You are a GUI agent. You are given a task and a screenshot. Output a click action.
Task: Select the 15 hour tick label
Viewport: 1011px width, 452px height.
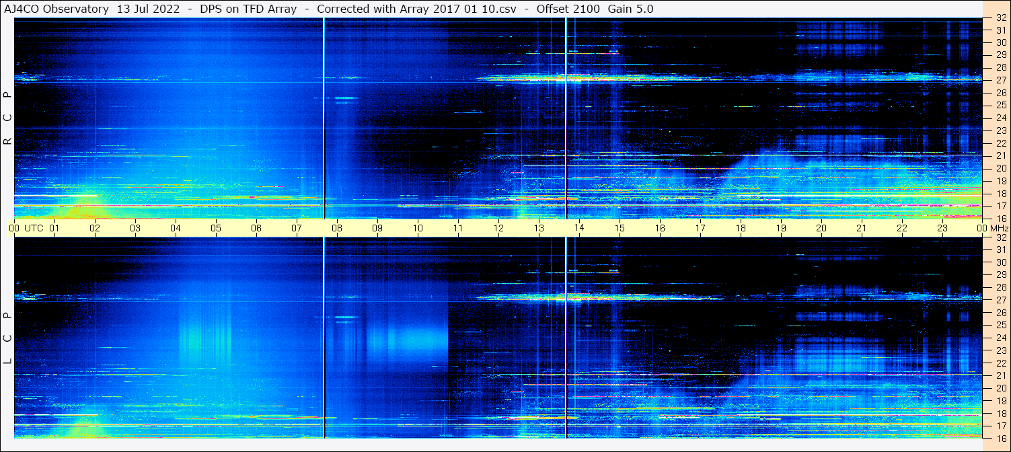[x=620, y=228]
